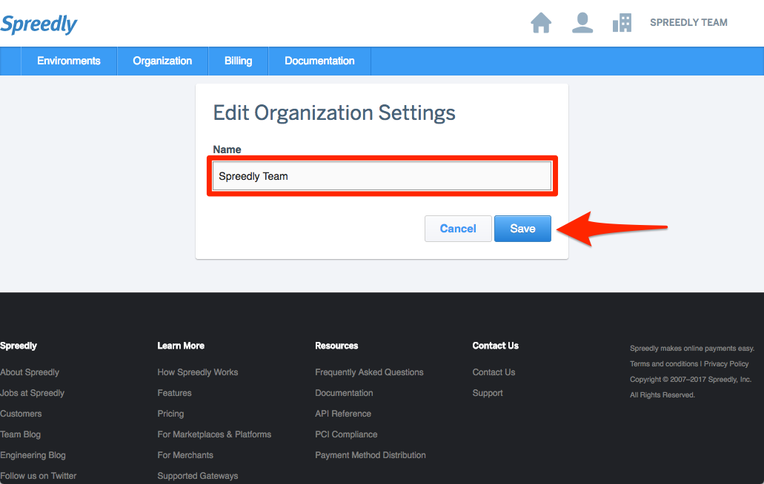Open the organization building icon

point(622,22)
